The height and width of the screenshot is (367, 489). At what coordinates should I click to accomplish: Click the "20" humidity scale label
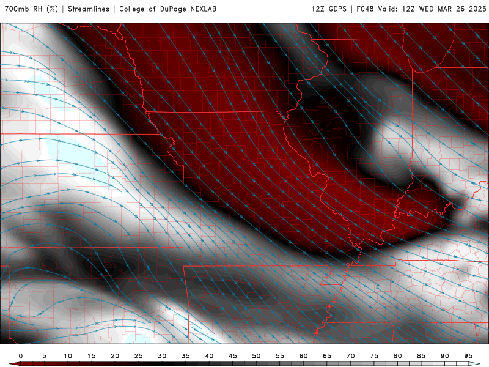(115, 356)
